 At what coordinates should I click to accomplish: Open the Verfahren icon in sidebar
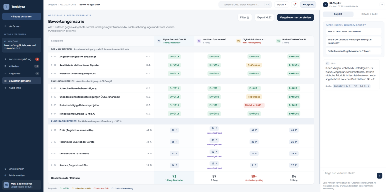tap(5, 26)
